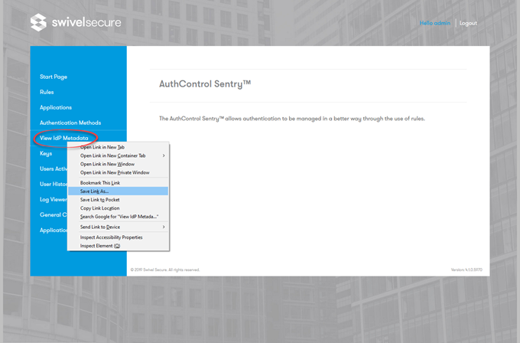Click the Hello admin link

tap(436, 23)
